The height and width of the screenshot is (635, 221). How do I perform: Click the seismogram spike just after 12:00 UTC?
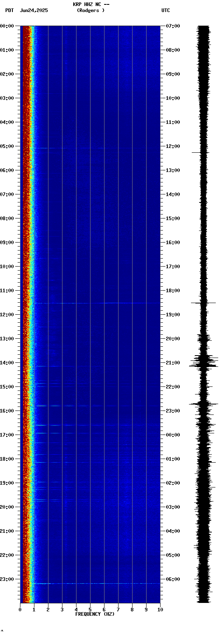pyautogui.click(x=201, y=152)
